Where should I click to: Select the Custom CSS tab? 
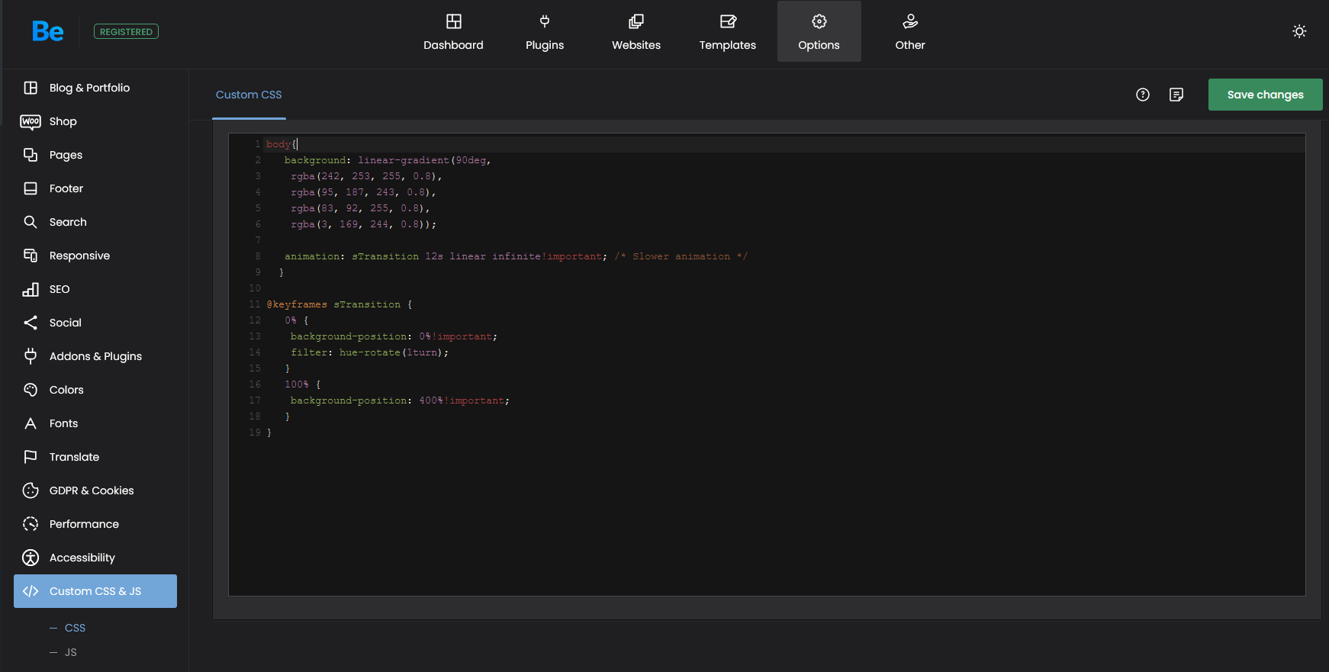(249, 95)
